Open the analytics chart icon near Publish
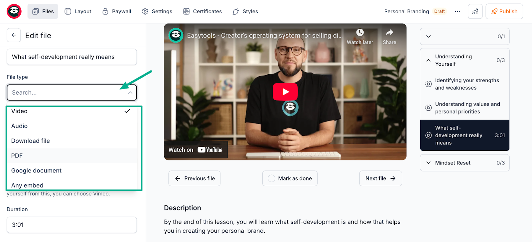Image resolution: width=532 pixels, height=242 pixels. point(475,11)
